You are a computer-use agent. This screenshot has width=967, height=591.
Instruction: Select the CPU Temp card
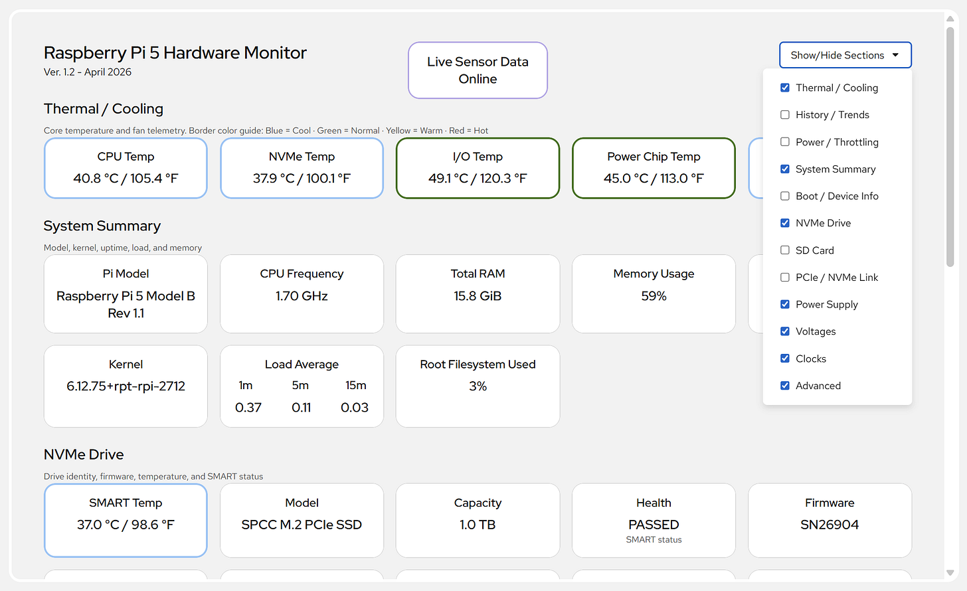[126, 168]
